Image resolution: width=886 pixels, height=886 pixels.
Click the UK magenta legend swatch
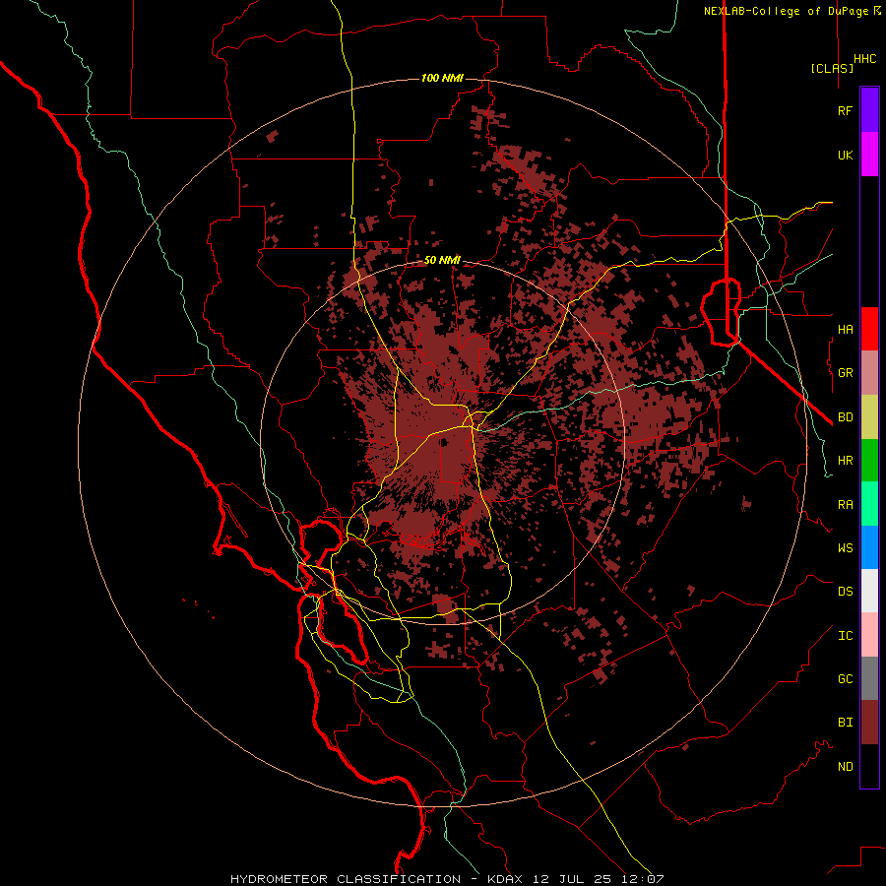click(869, 155)
